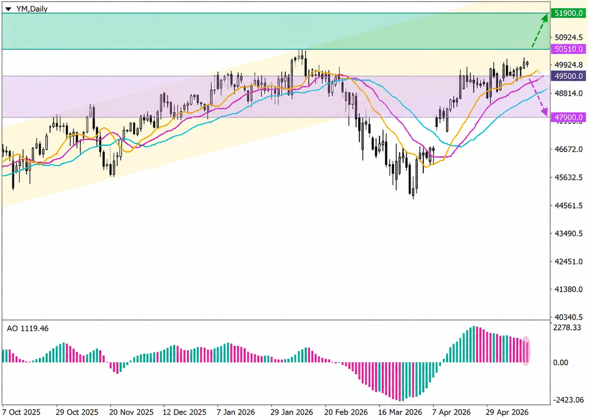Select the AO 1119.46 indicator label
The width and height of the screenshot is (589, 420).
[x=28, y=328]
